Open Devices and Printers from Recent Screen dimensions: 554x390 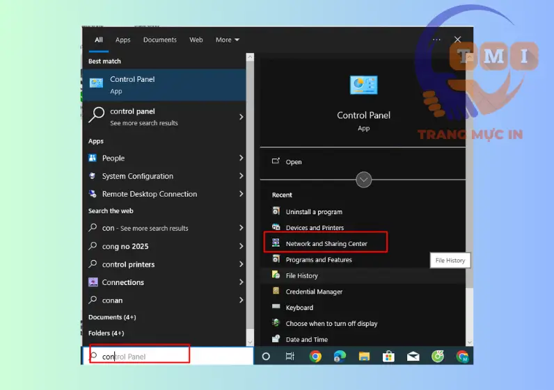314,228
